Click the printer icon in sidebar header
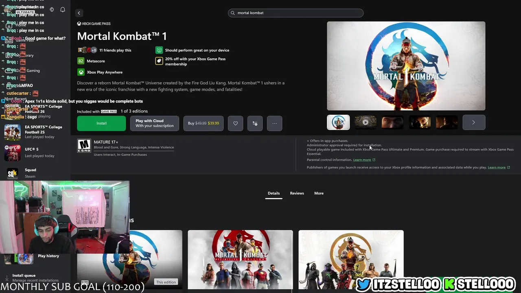This screenshot has width=521, height=293. 52,9
